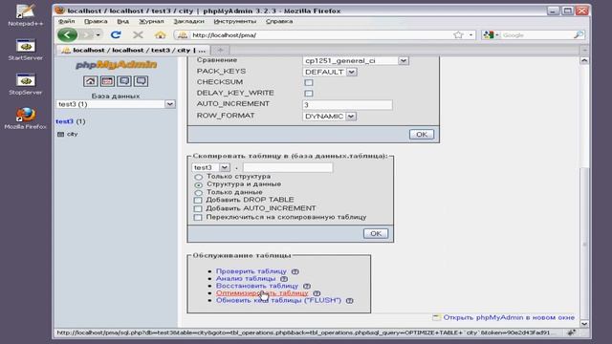612x344 pixels.
Task: Open Файл menu
Action: (66, 21)
